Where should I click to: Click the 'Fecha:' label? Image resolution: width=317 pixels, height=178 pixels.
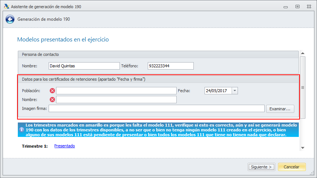click(x=184, y=91)
